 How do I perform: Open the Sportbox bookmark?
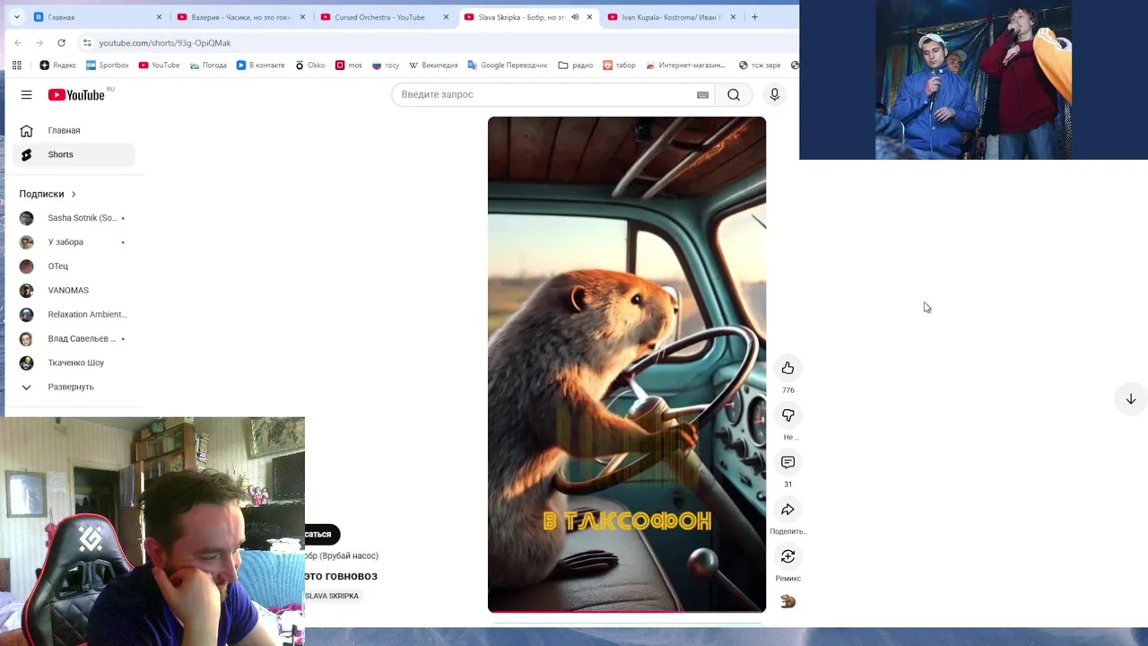[x=108, y=65]
